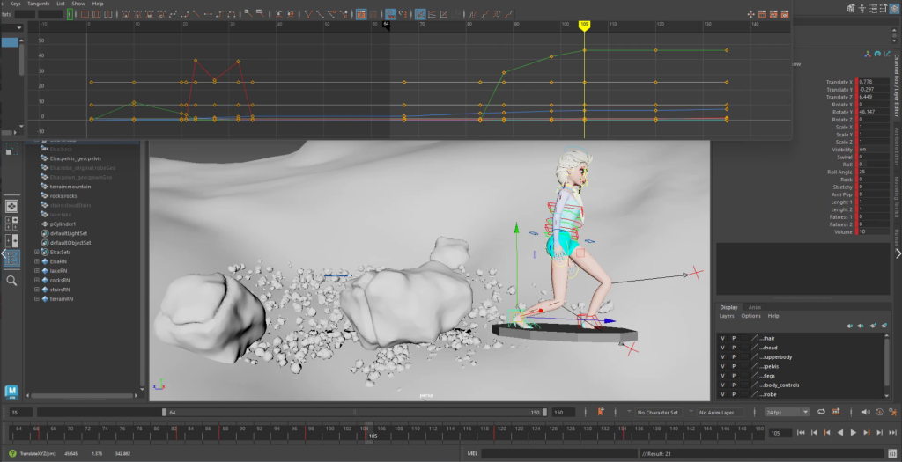The height and width of the screenshot is (462, 902).
Task: Select terrain:mountain in the Outliner
Action: click(70, 187)
